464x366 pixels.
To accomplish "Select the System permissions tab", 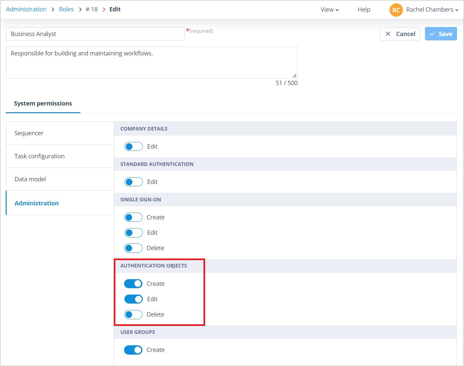I will click(x=43, y=104).
